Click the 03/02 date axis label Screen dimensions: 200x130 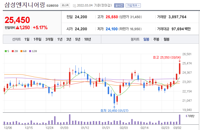[177, 128]
